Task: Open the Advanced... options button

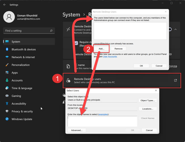Action: pos(77,130)
